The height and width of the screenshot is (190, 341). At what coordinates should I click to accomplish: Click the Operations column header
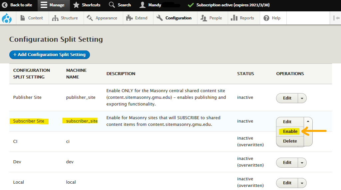[290, 74]
